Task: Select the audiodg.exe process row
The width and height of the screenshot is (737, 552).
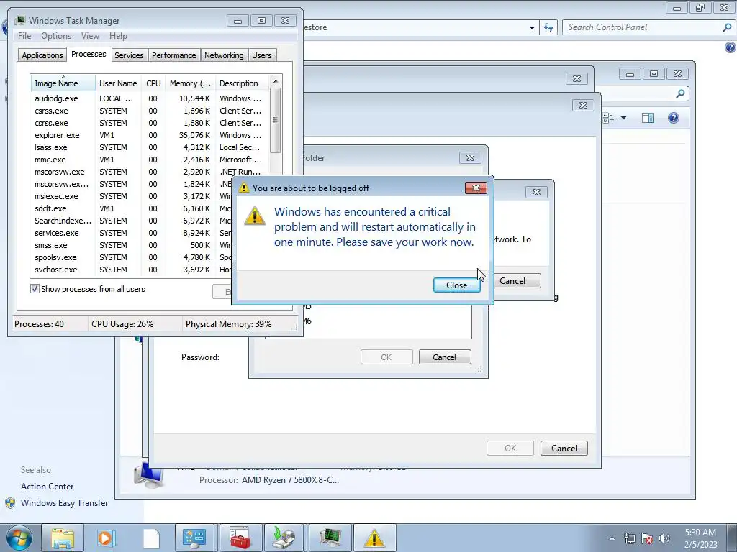Action: pos(150,98)
